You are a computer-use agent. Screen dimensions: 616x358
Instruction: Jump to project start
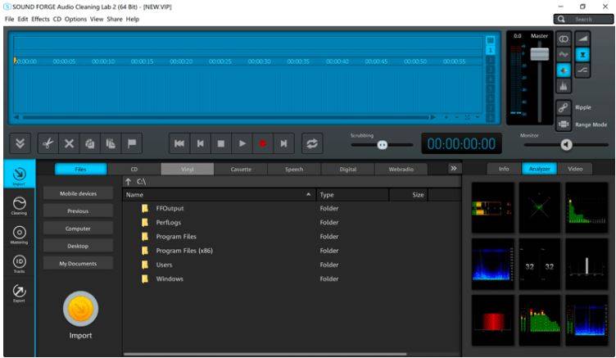179,143
